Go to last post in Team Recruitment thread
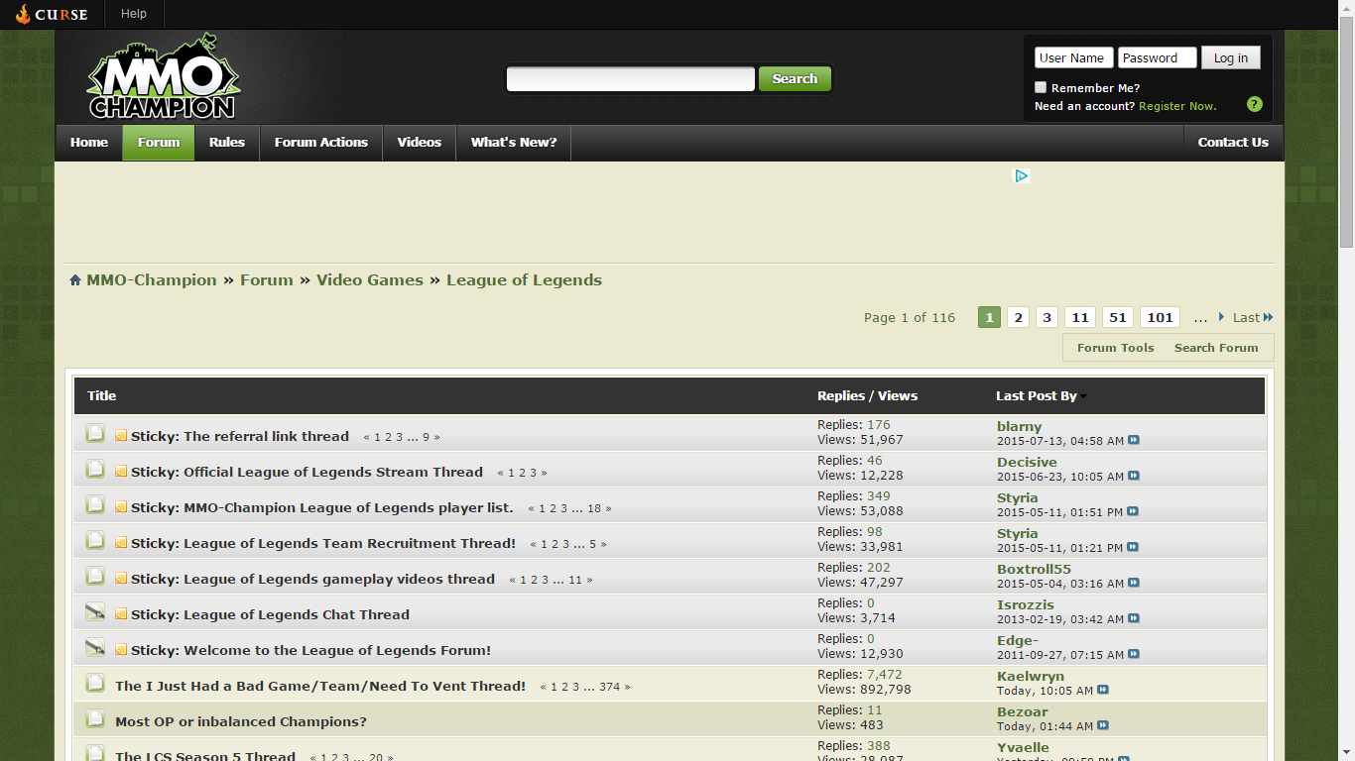 (x=1133, y=547)
